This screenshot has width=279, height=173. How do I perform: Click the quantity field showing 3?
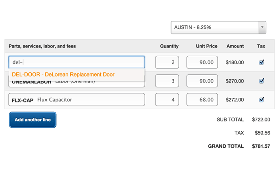[167, 81]
